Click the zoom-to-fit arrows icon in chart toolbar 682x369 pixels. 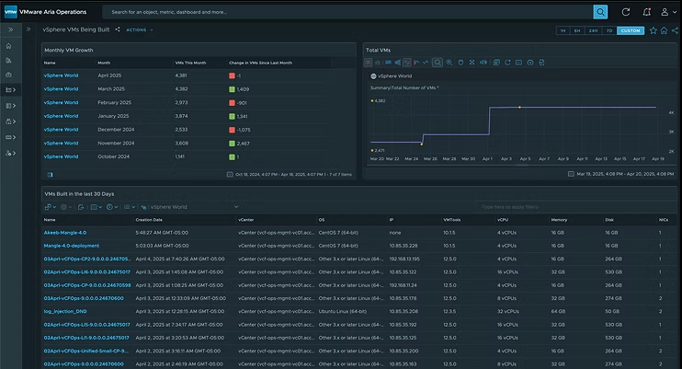[472, 63]
